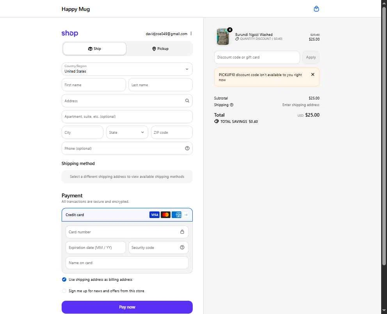Show additional card brands +4 badge
The height and width of the screenshot is (314, 387).
click(x=186, y=215)
